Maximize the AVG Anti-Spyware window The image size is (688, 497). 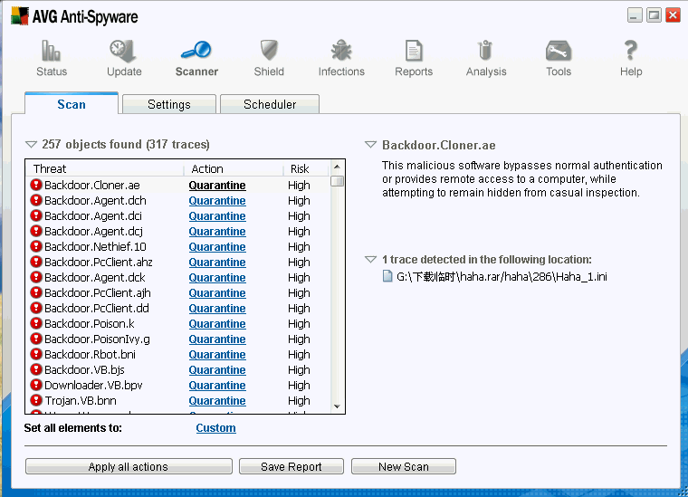click(654, 15)
